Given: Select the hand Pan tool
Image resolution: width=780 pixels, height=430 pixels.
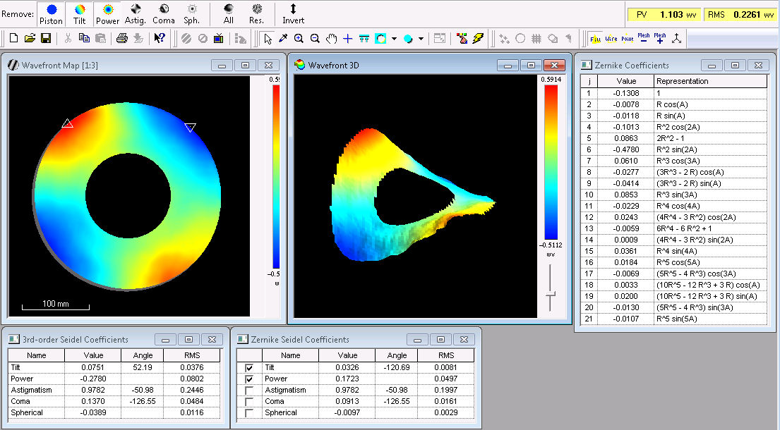Looking at the screenshot, I should click(x=331, y=38).
